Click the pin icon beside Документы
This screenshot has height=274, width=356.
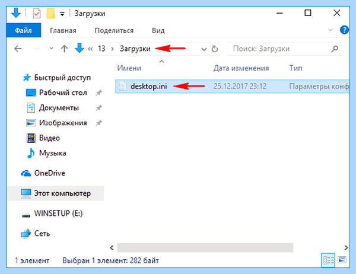(x=98, y=108)
